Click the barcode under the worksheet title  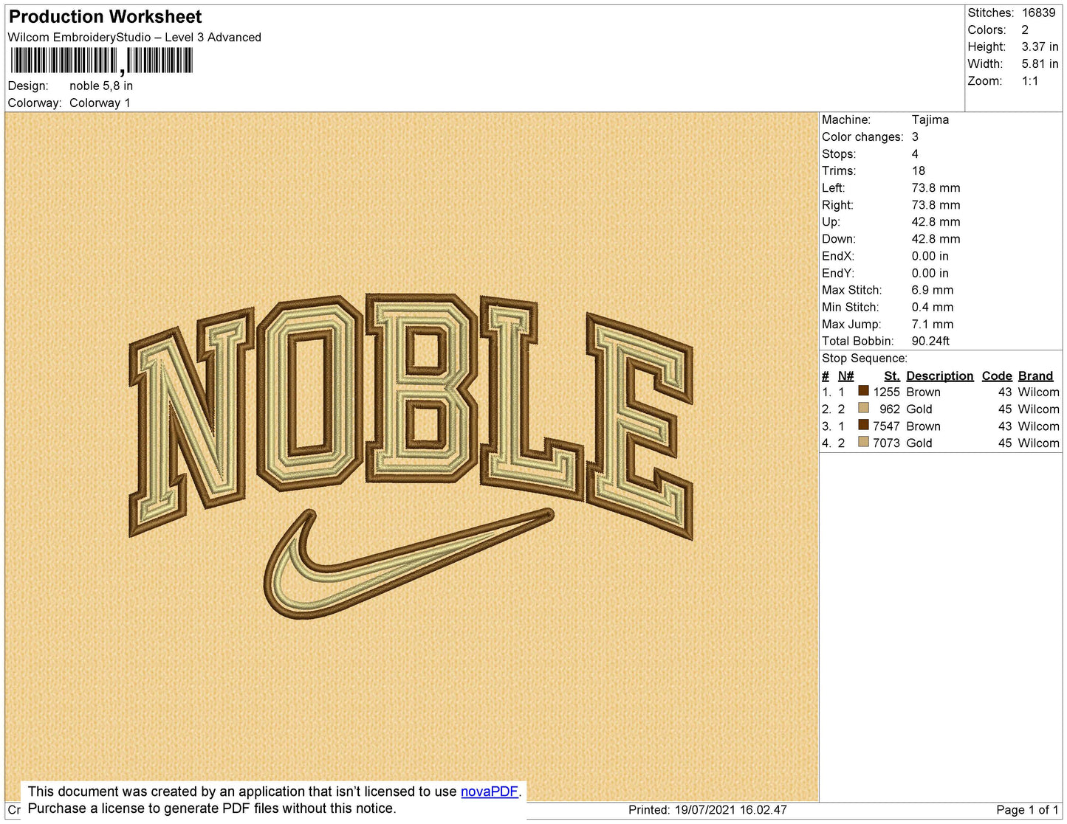101,61
